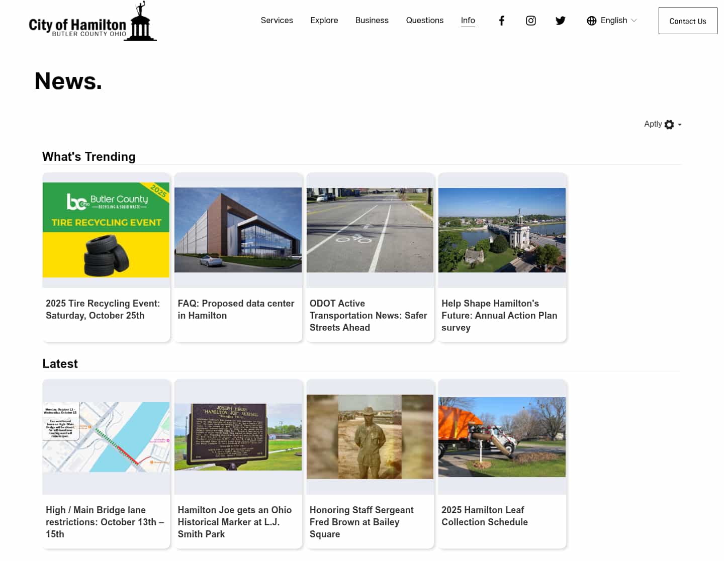Image resolution: width=724 pixels, height=561 pixels.
Task: Click the Aptly gear settings icon
Action: [669, 125]
